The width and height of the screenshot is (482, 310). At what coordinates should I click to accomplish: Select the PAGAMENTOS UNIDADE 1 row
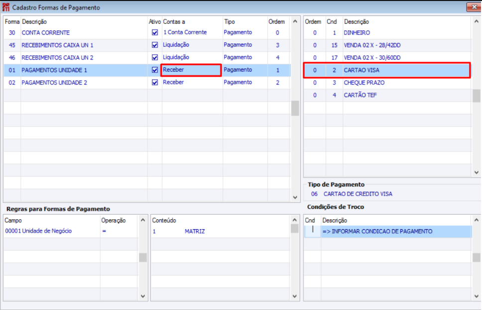147,70
